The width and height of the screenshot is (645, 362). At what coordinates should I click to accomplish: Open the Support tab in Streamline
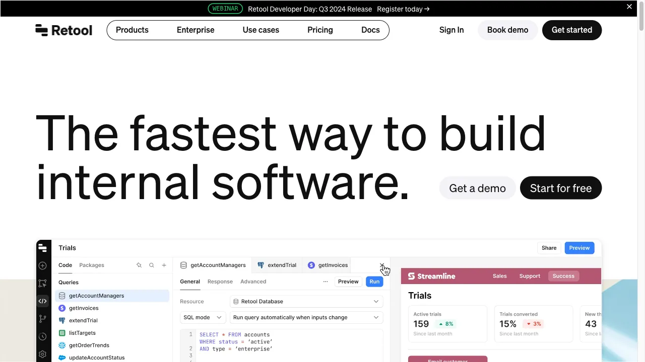click(530, 276)
